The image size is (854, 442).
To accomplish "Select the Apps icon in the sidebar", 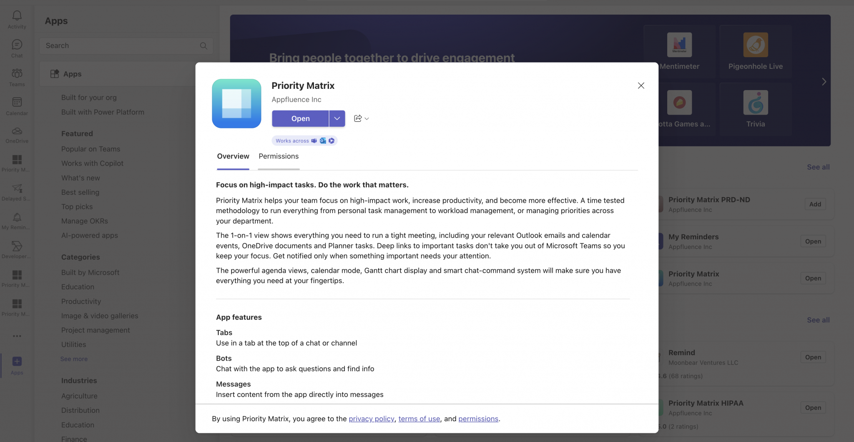I will coord(17,364).
